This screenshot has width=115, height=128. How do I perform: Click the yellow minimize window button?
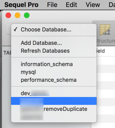click(18, 15)
